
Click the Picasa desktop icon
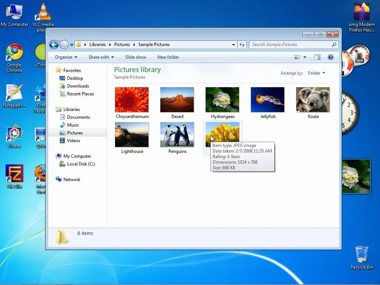pyautogui.click(x=14, y=136)
